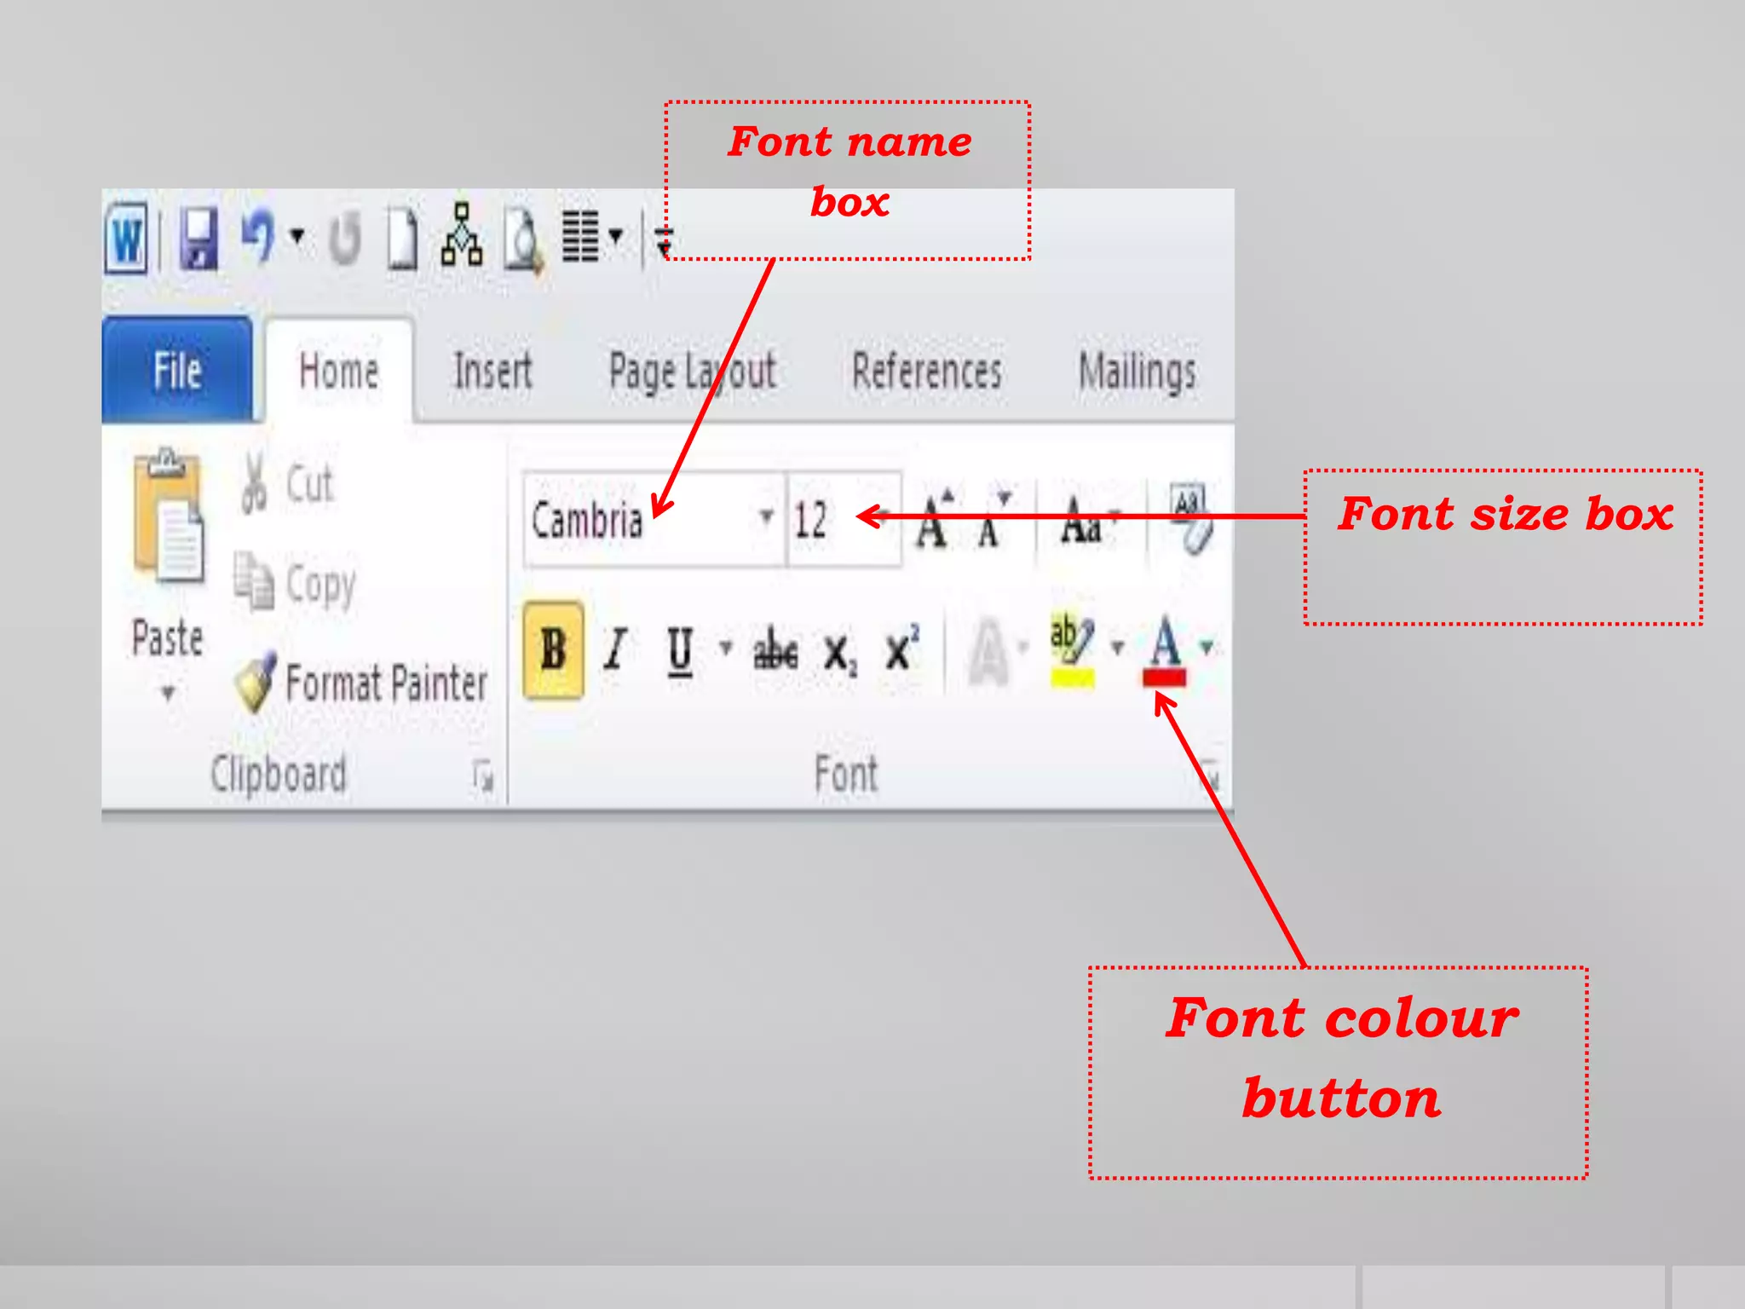The width and height of the screenshot is (1745, 1309).
Task: Increase font size with Grow Font
Action: coord(935,518)
